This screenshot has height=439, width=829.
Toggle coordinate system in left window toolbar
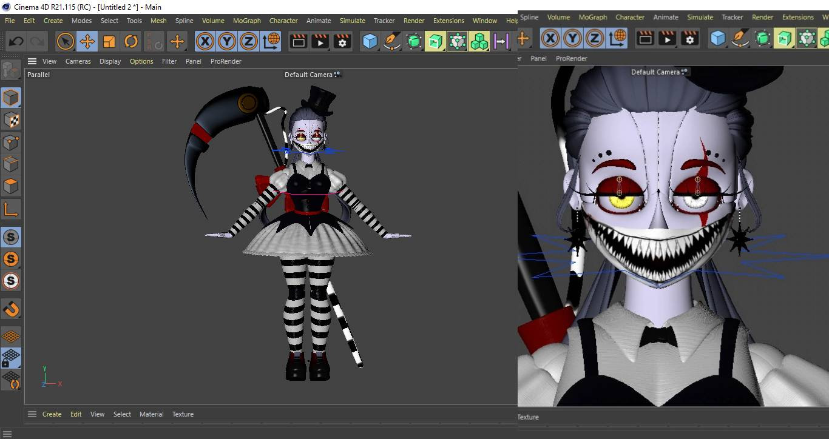[271, 42]
